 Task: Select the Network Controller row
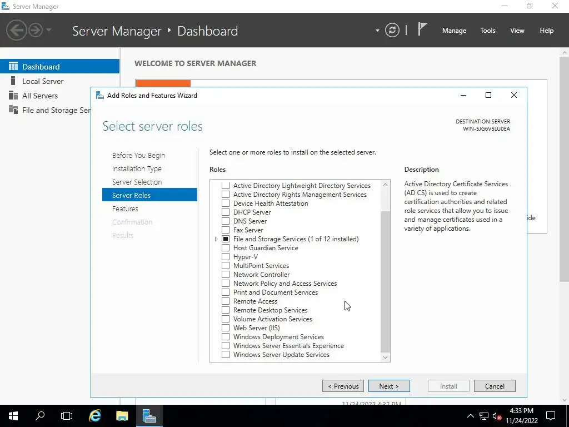262,275
